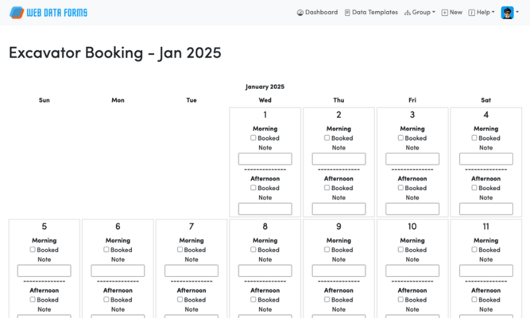
Task: Click the New link in navbar
Action: tap(456, 13)
